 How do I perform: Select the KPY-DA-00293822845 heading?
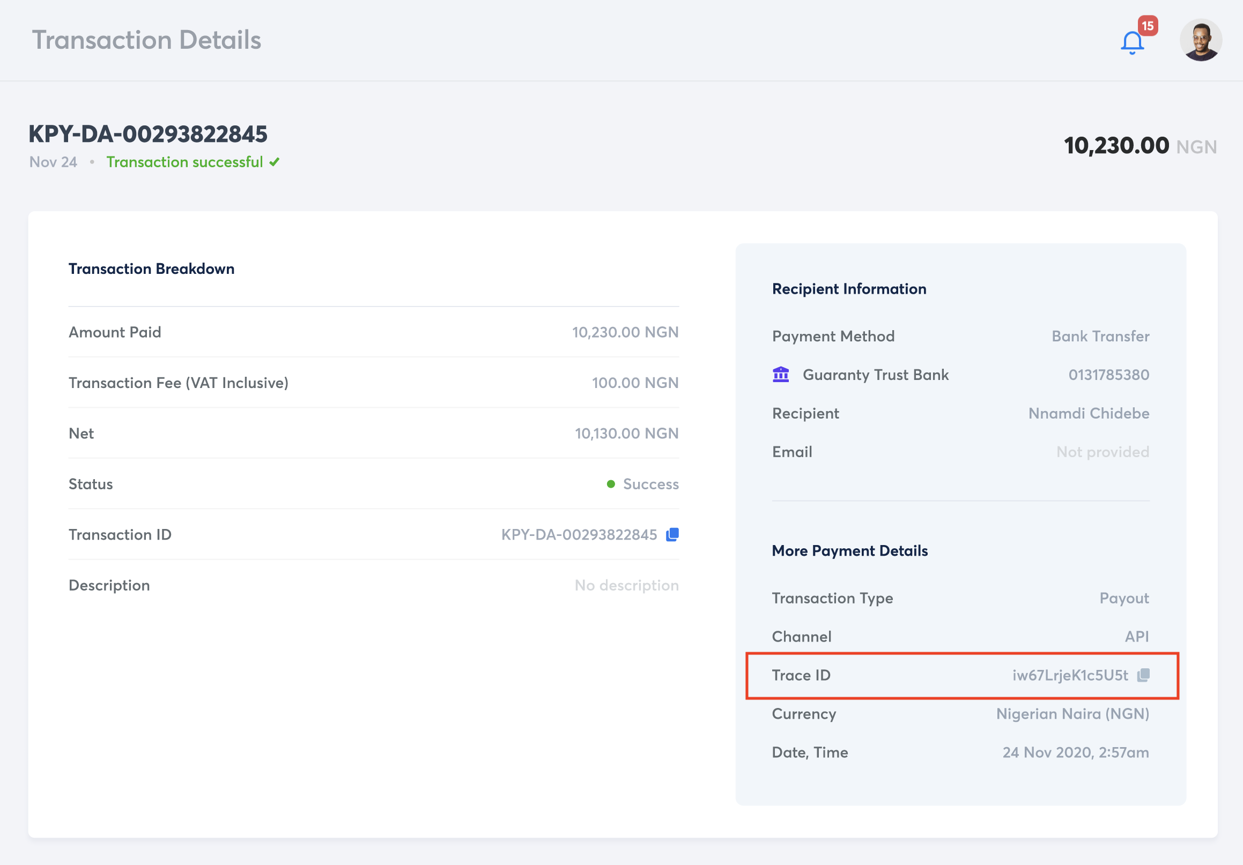[x=148, y=133]
